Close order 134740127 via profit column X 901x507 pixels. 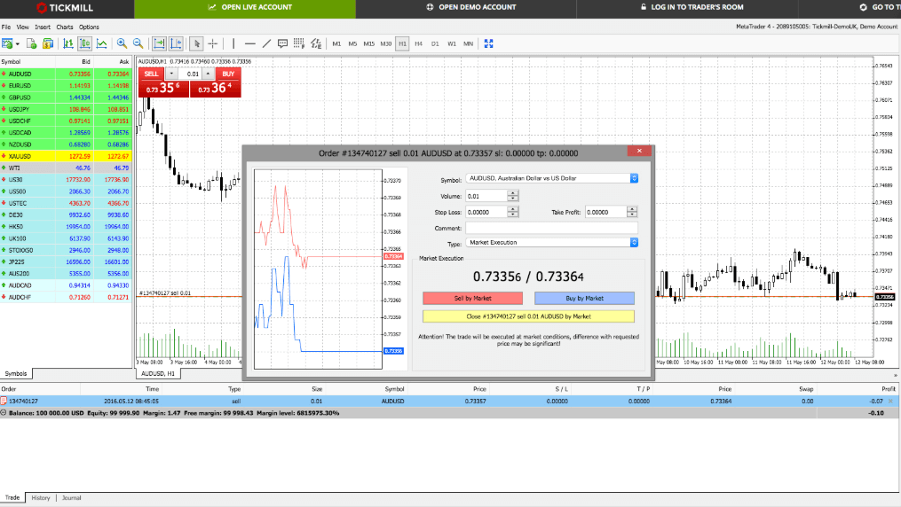point(890,402)
